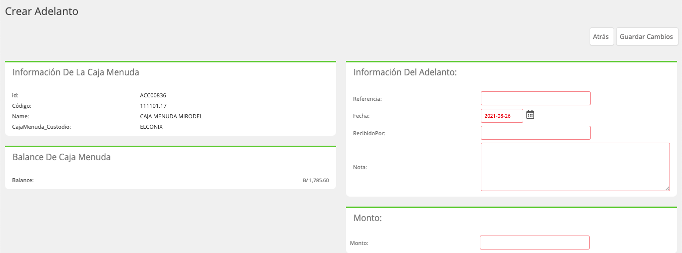This screenshot has width=682, height=253.
Task: Click the Monto: section heading
Action: tap(367, 218)
